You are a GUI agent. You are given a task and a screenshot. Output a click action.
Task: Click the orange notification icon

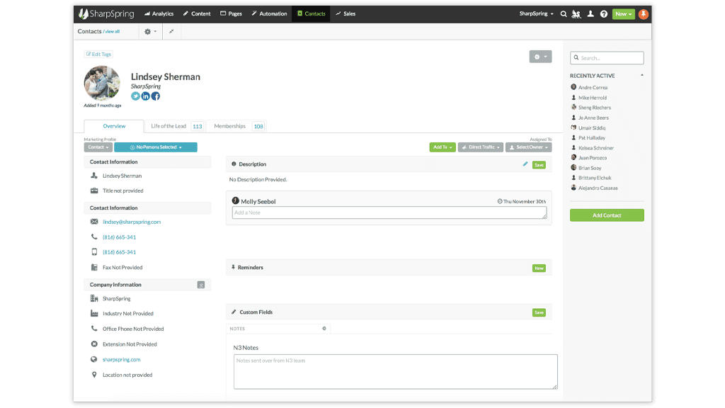click(x=643, y=14)
